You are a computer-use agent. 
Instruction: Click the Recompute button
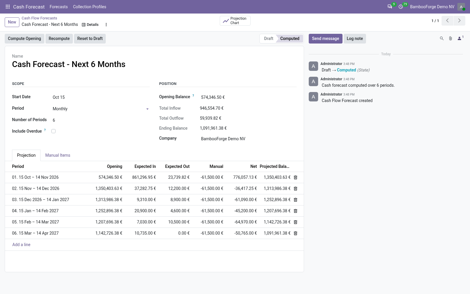59,39
